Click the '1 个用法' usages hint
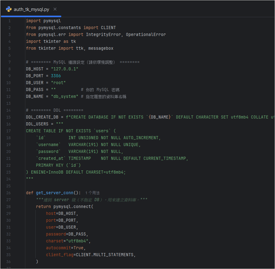 point(92,193)
